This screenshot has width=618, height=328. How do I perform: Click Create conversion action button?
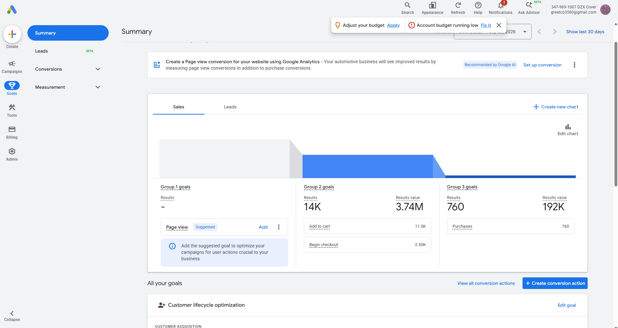click(x=555, y=283)
